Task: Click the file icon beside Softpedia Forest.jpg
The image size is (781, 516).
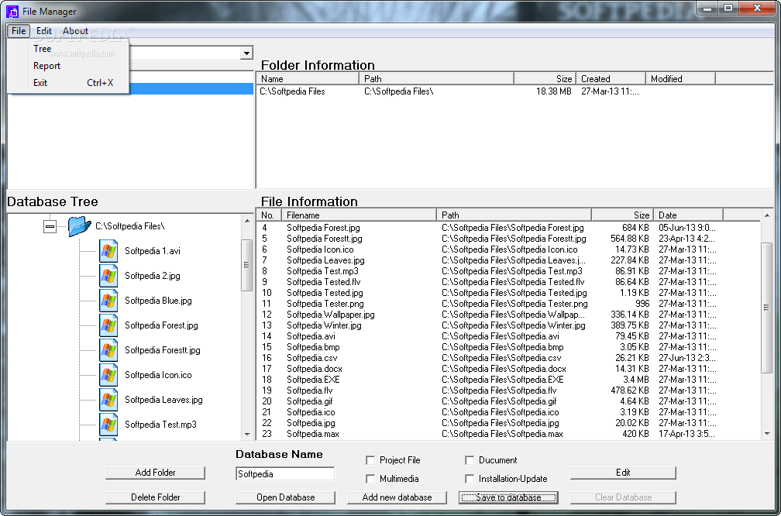Action: tap(108, 325)
